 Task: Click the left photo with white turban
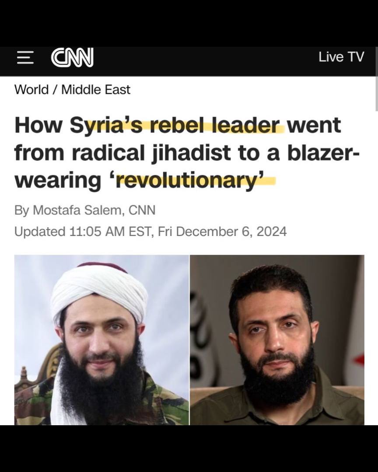coord(101,340)
